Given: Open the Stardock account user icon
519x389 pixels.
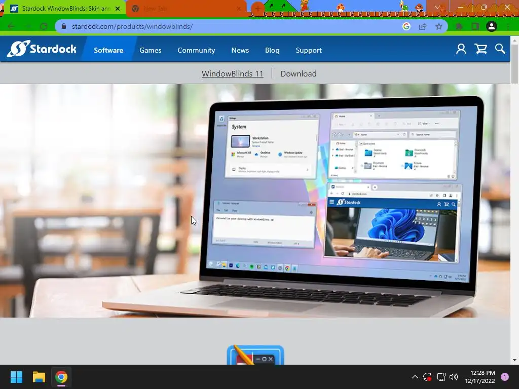Looking at the screenshot, I should [x=461, y=49].
